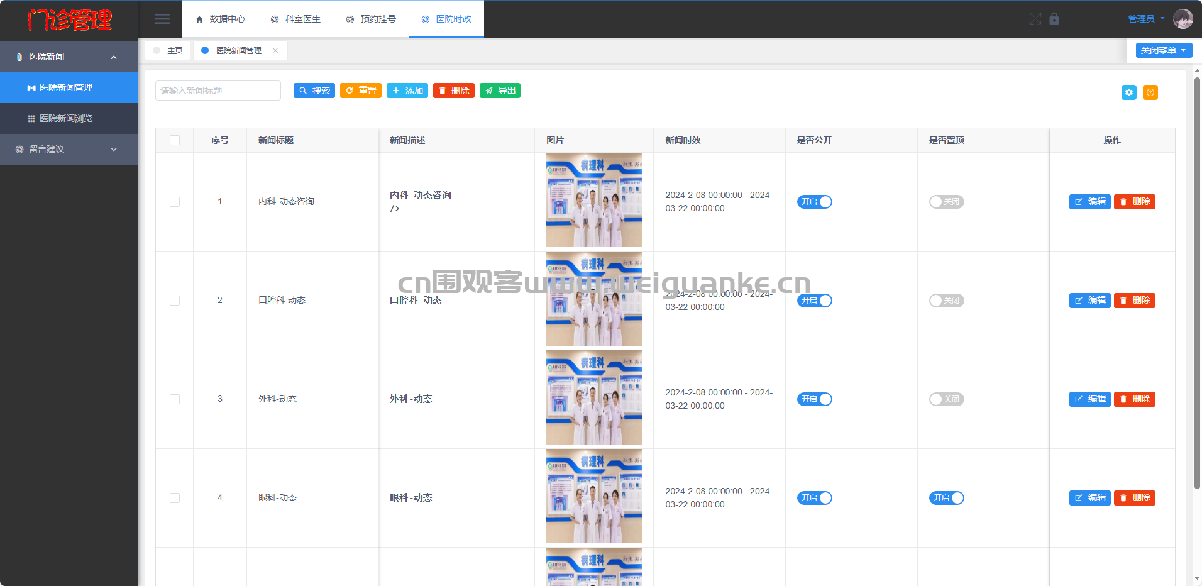Screen dimensions: 1202x586
Task: Edit the 内科-动态咨询 news row
Action: (1090, 202)
